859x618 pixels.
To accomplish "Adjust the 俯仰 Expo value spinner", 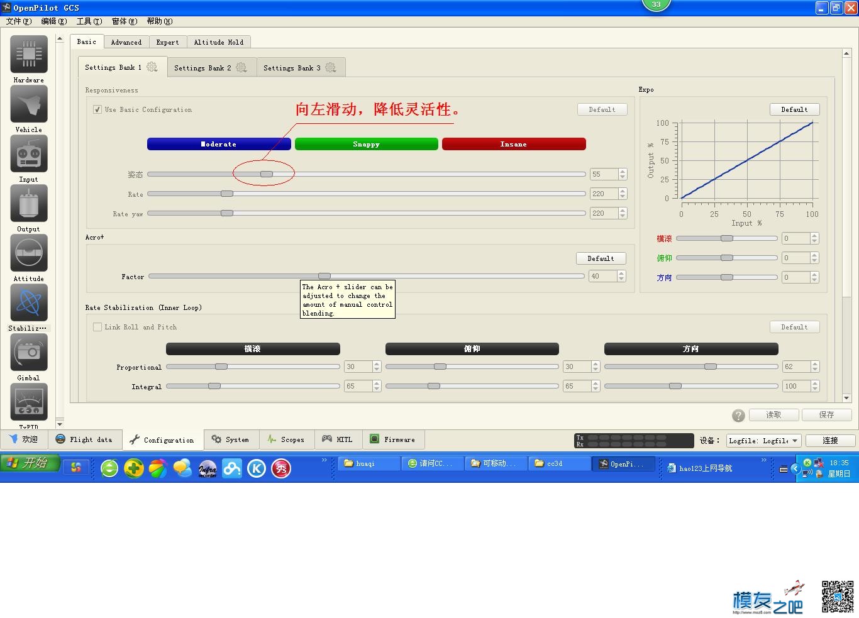I will 814,258.
